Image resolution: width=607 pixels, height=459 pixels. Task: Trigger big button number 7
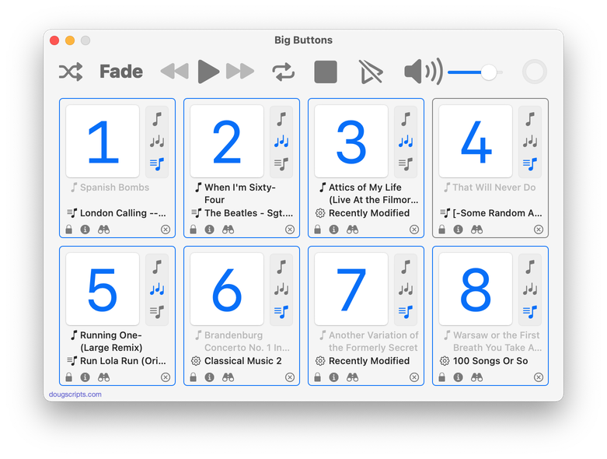coord(351,289)
